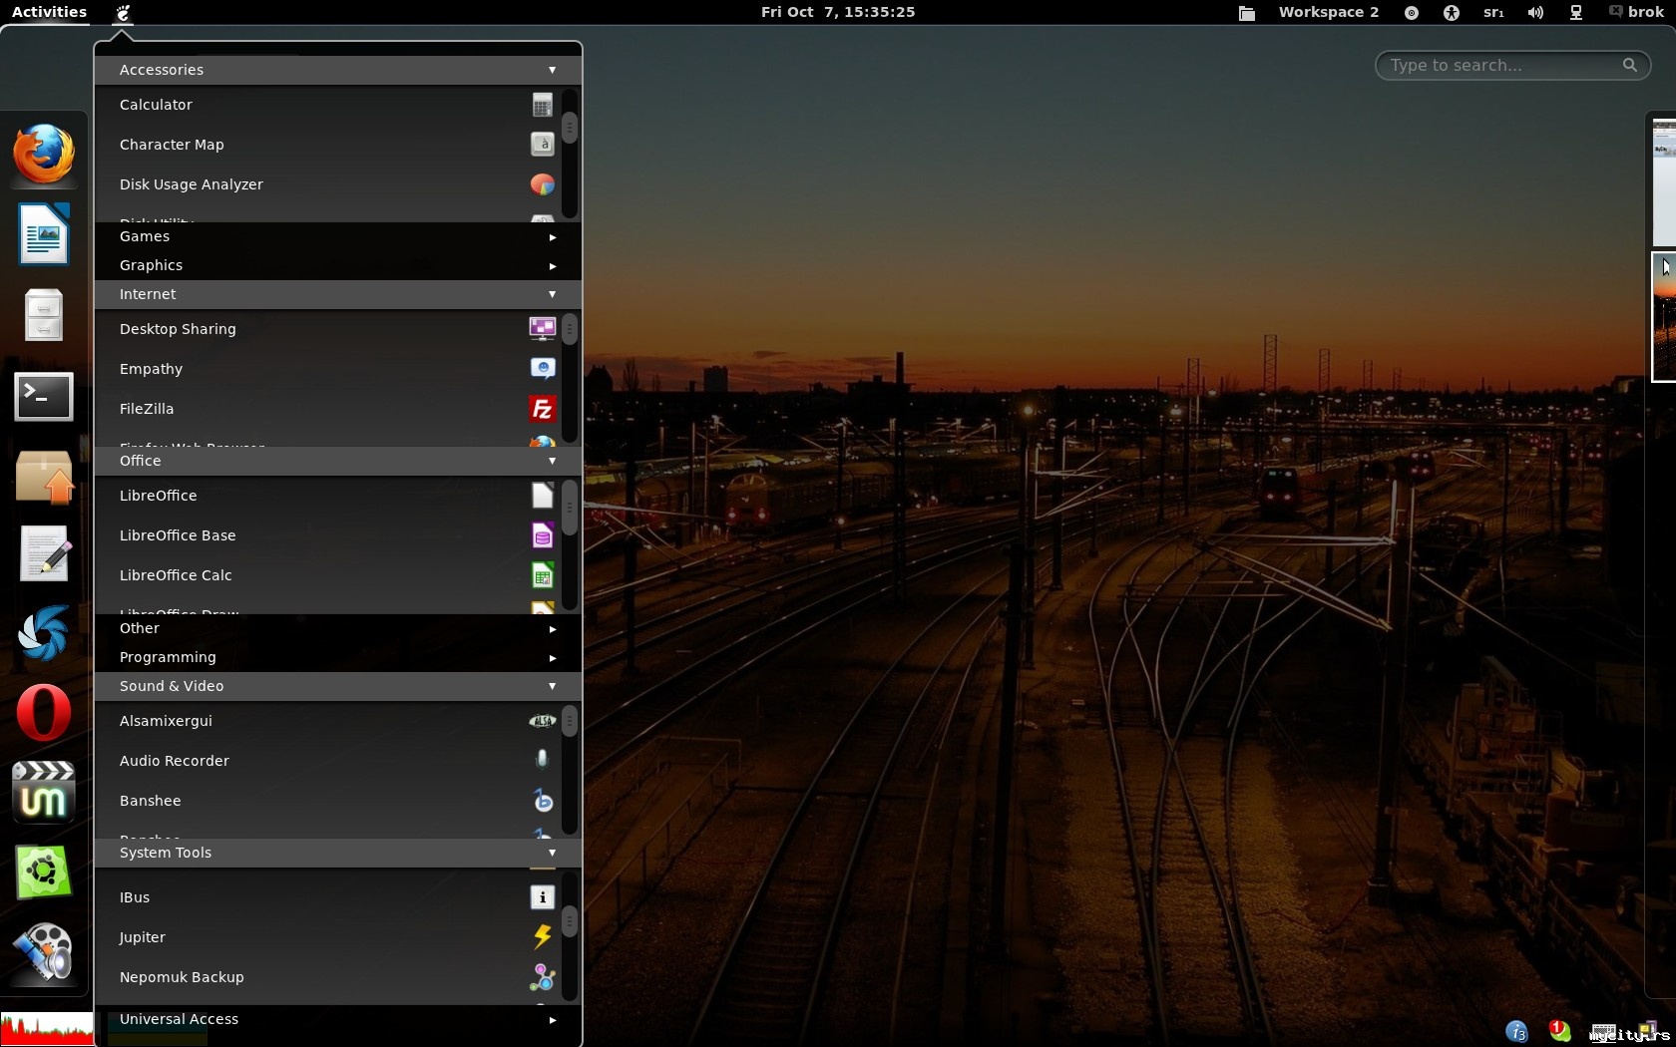
Task: Open Jupiter from System Tools
Action: 327,937
